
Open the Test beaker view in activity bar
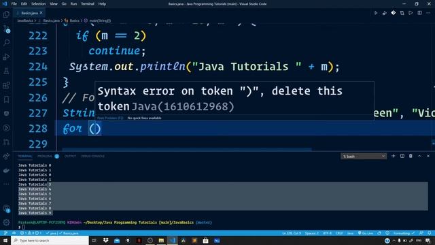coord(6,71)
